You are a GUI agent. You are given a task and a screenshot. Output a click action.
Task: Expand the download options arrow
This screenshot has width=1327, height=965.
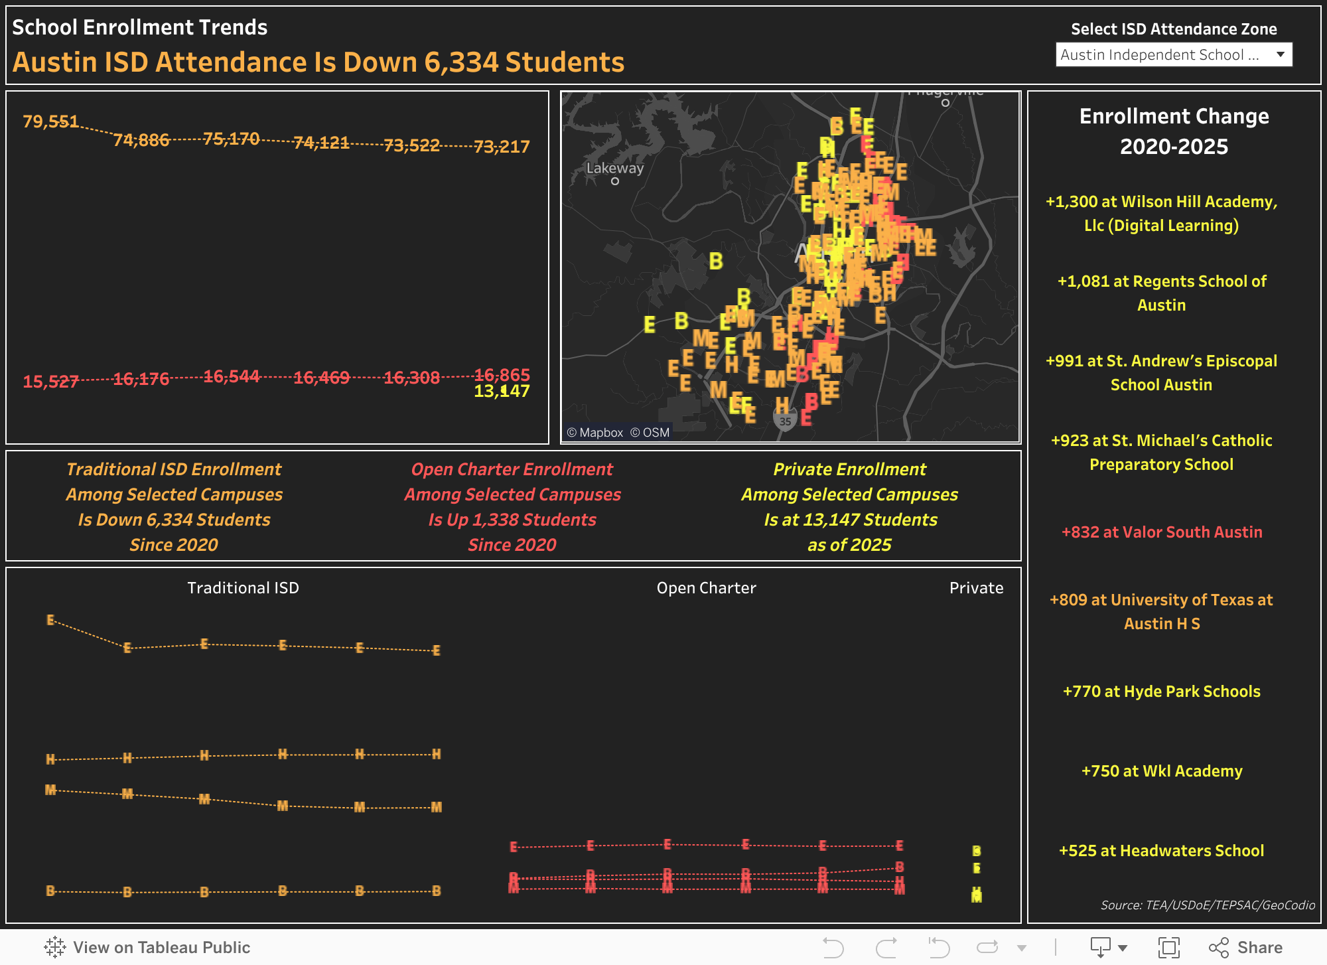(1123, 948)
